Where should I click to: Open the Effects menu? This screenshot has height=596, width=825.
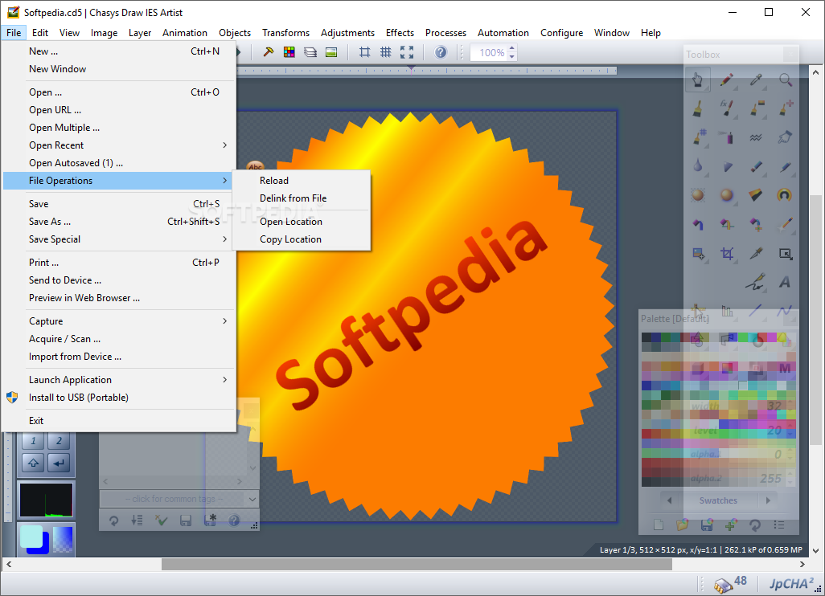[x=400, y=33]
